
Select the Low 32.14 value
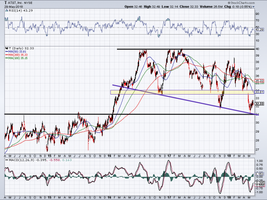[170, 7]
